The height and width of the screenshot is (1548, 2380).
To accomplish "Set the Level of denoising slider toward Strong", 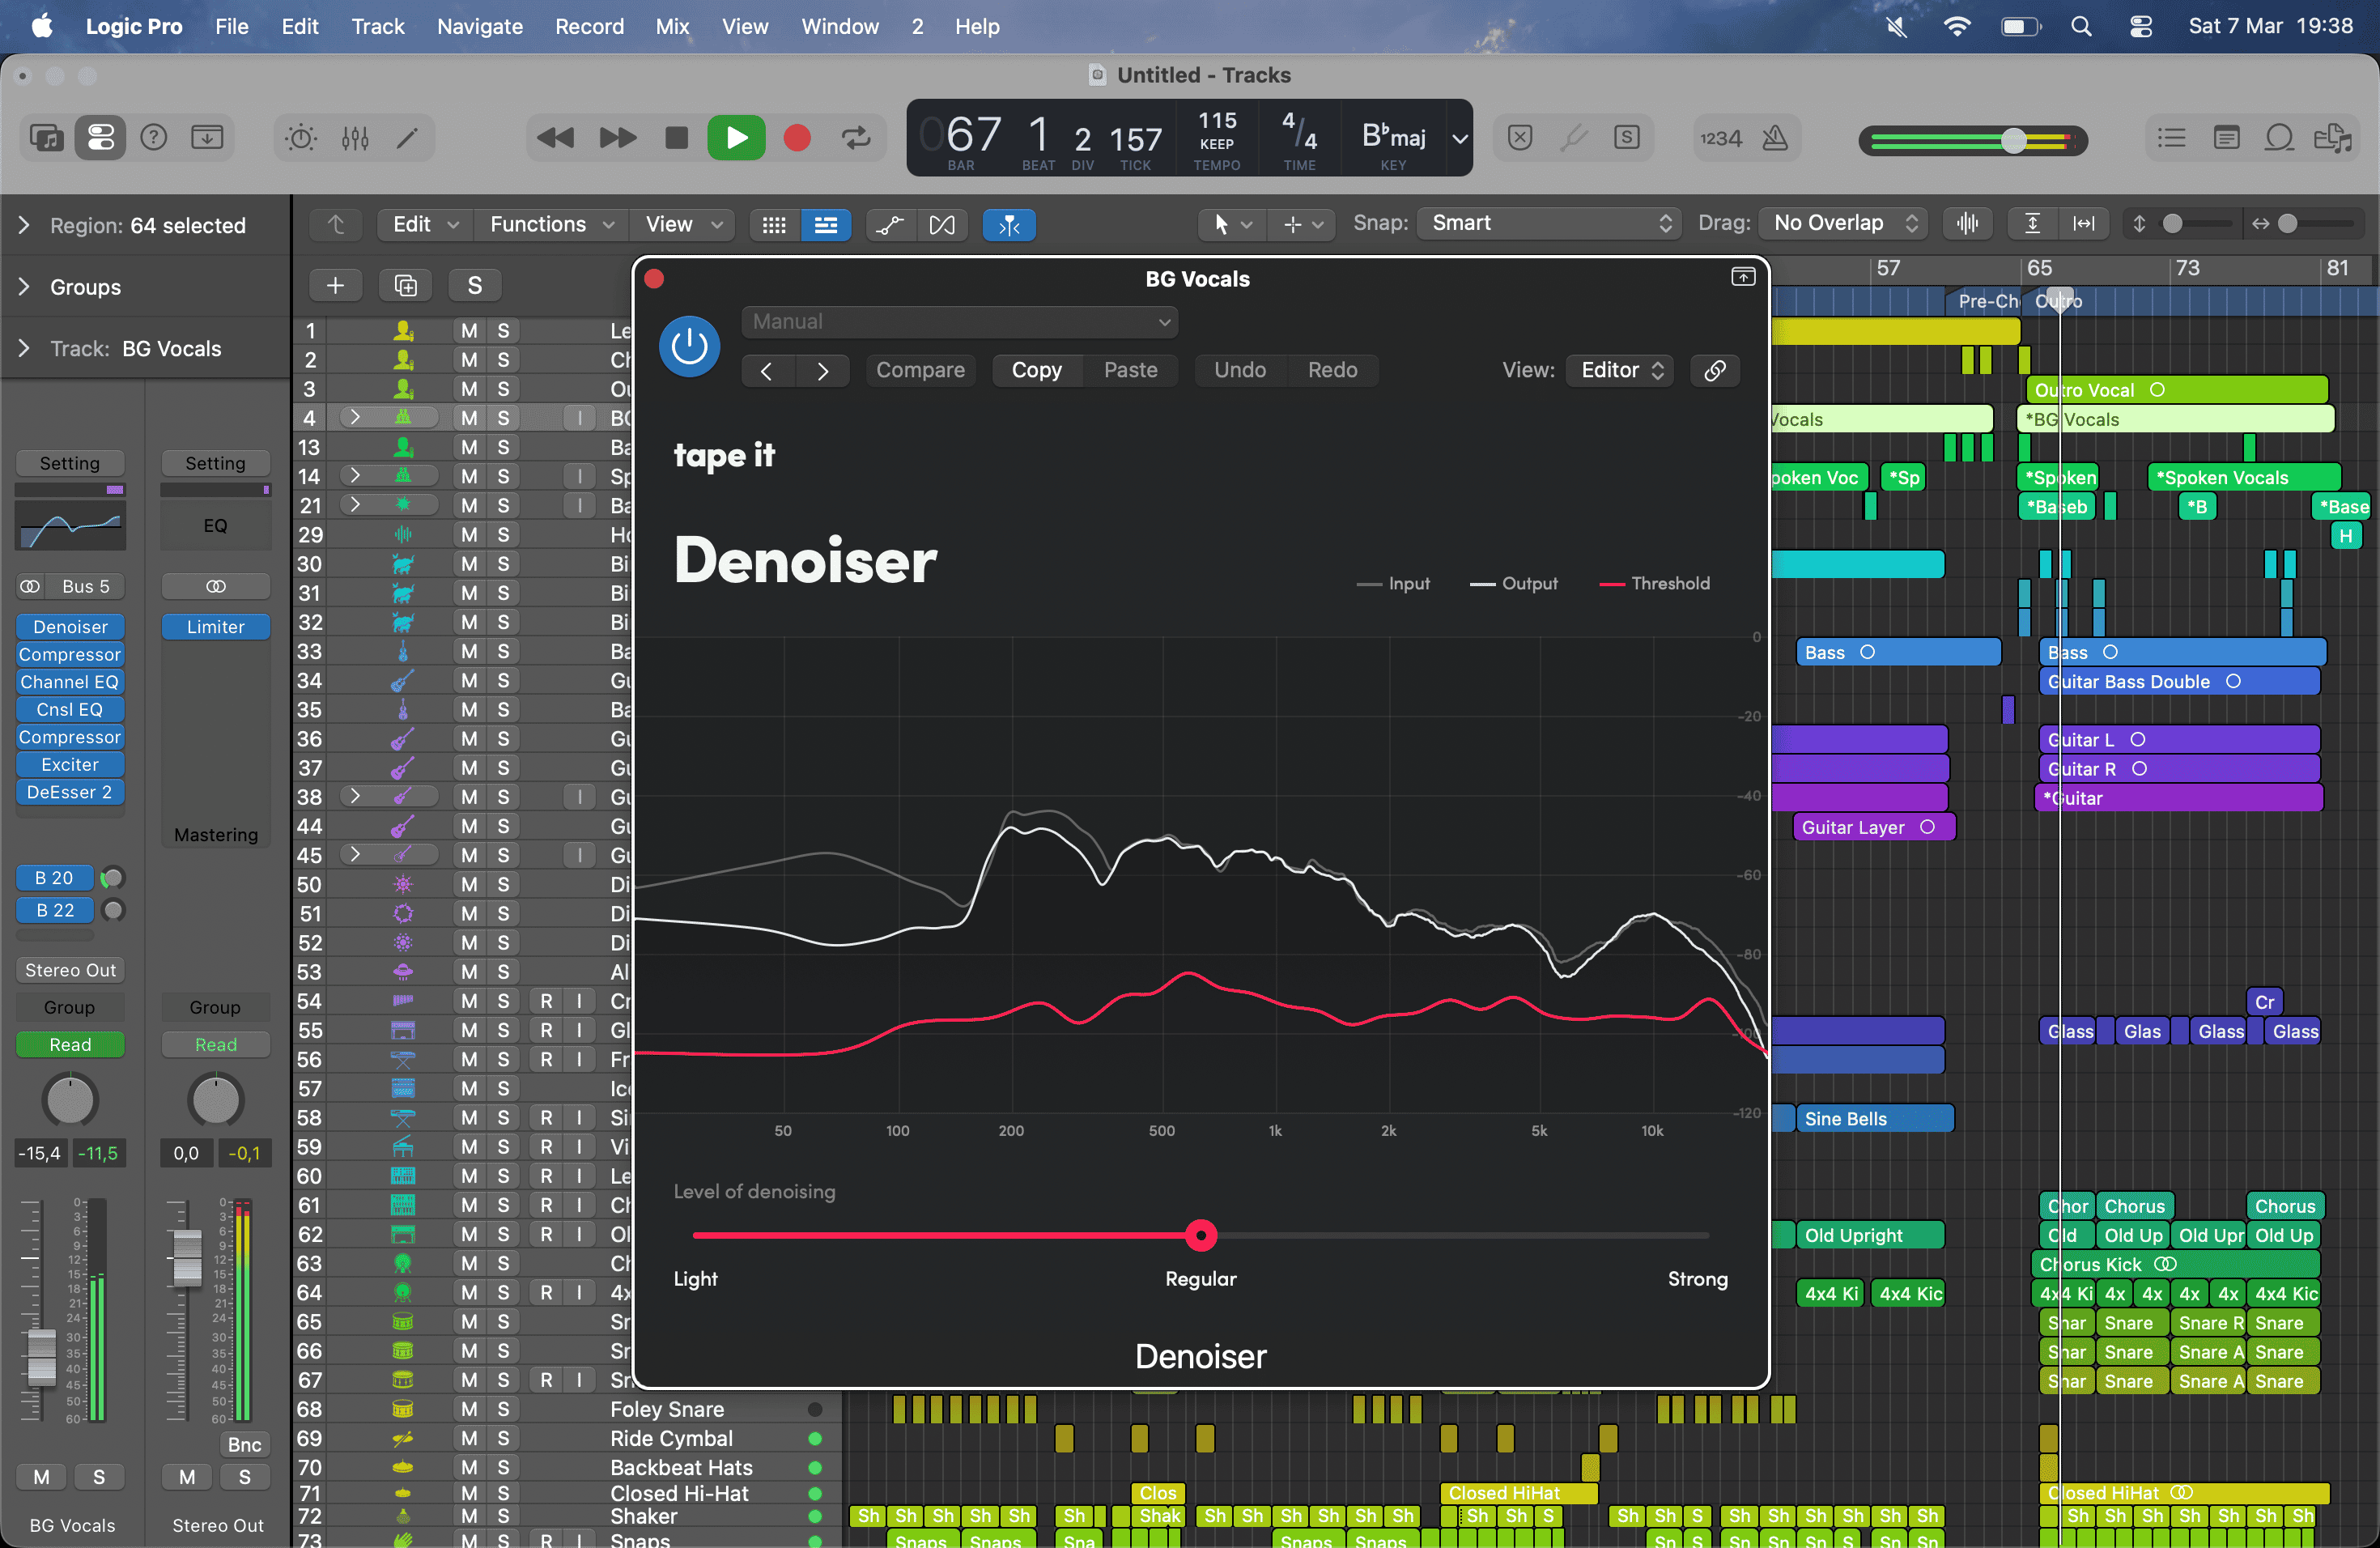I will coord(1650,1235).
